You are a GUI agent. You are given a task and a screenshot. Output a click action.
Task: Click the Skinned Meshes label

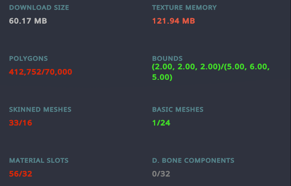coord(40,109)
